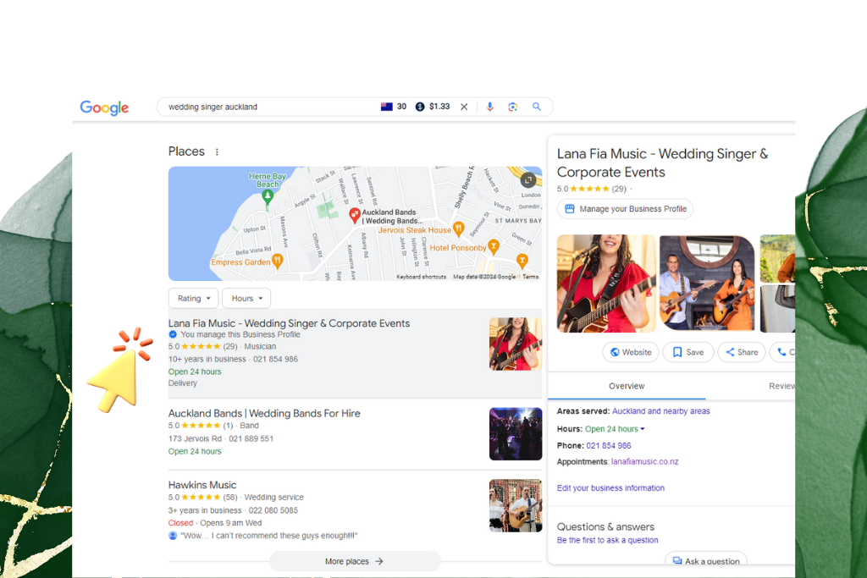The image size is (867, 578).
Task: Call the business via the phone icon
Action: point(783,352)
